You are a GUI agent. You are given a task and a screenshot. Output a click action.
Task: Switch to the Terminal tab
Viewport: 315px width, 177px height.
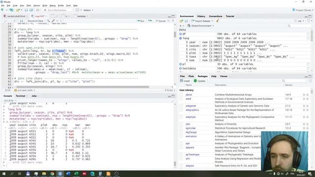[21, 96]
